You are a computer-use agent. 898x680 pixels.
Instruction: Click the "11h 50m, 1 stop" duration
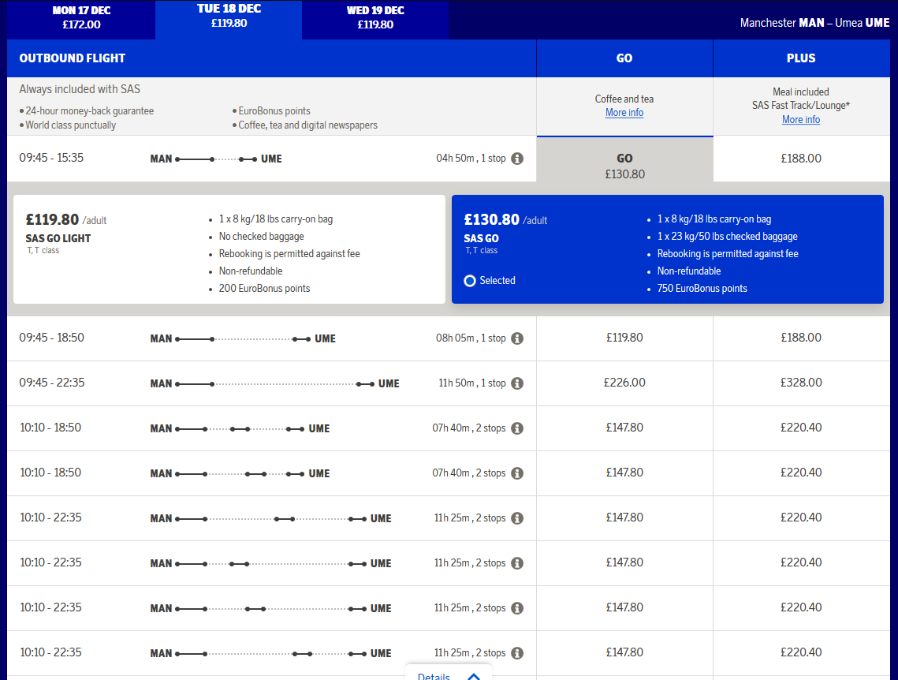[x=472, y=383]
